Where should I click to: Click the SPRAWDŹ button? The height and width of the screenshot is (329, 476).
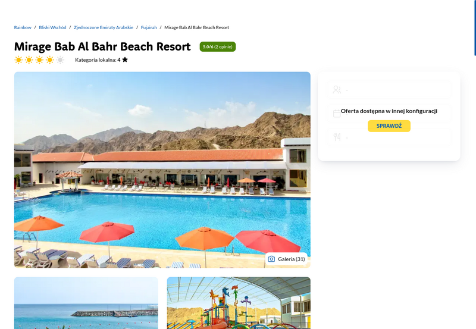389,126
